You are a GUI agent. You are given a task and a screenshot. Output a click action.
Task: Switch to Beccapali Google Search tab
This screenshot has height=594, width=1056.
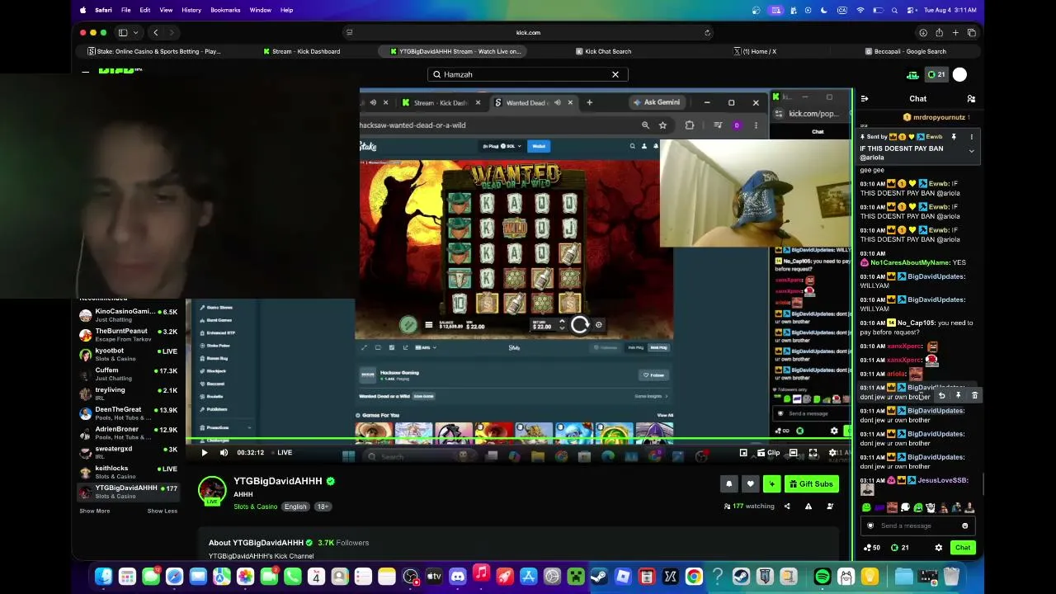pyautogui.click(x=906, y=51)
